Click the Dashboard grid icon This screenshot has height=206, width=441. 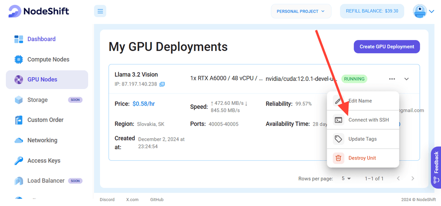(18, 39)
